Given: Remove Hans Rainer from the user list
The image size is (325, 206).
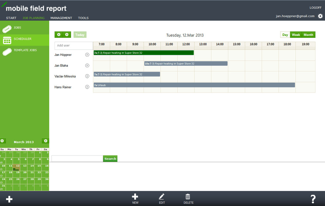Looking at the screenshot, I should click(x=87, y=86).
